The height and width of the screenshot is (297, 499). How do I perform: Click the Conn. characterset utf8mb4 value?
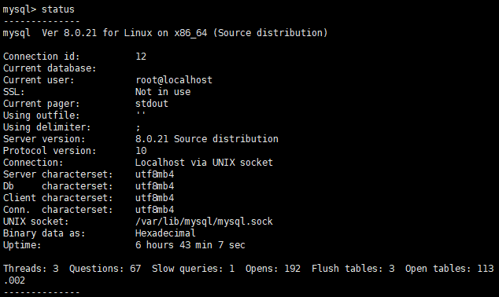pyautogui.click(x=155, y=209)
